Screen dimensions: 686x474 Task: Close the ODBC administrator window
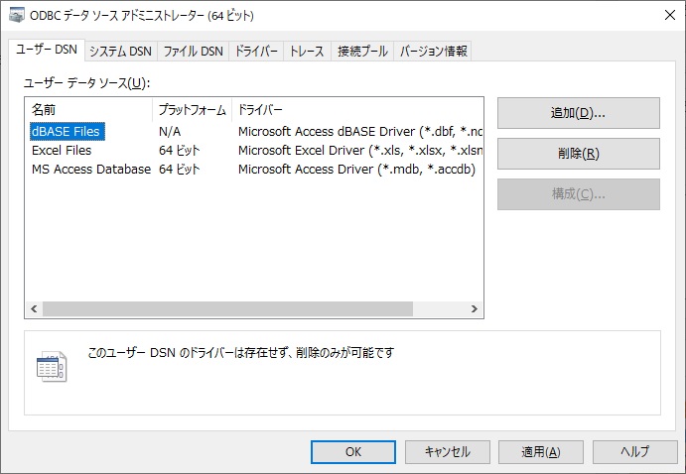pyautogui.click(x=669, y=15)
